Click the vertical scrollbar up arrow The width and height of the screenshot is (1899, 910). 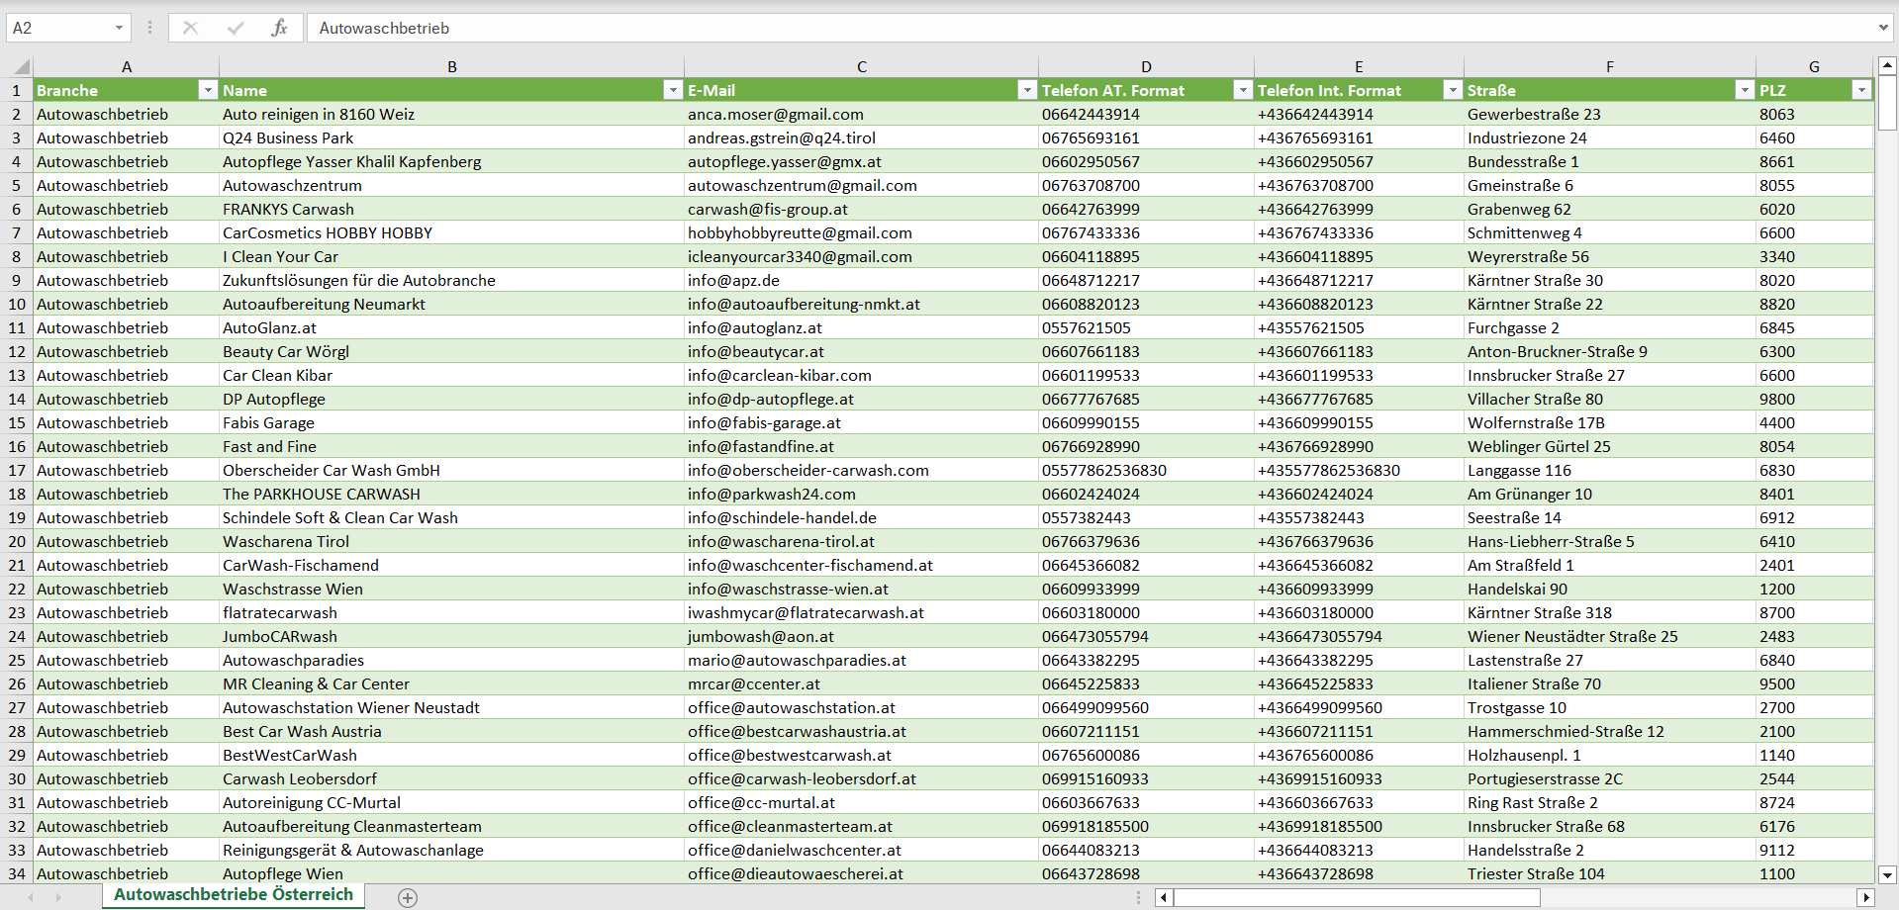[x=1887, y=66]
